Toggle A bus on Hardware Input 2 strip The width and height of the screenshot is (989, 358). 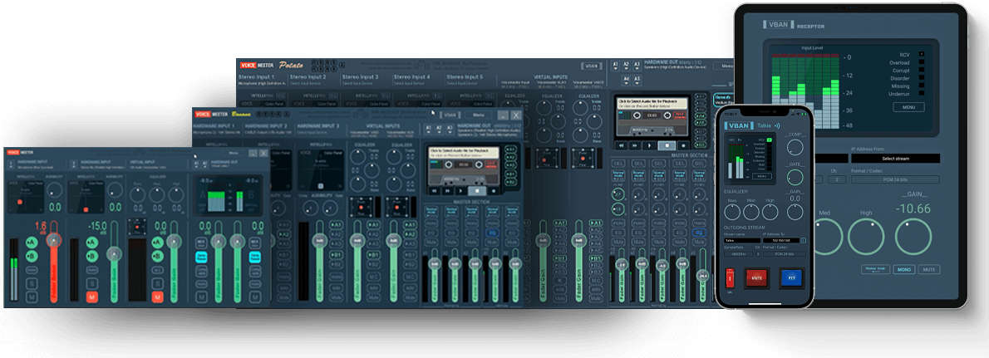pos(92,243)
